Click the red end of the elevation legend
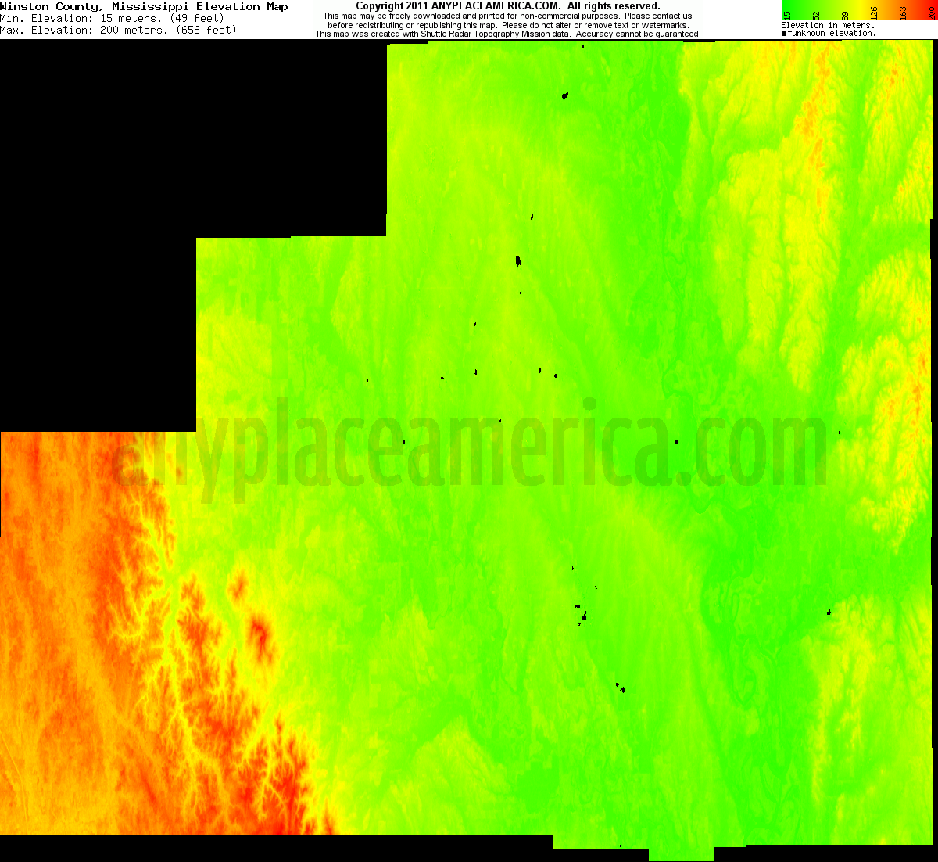The width and height of the screenshot is (938, 862). pyautogui.click(x=934, y=6)
